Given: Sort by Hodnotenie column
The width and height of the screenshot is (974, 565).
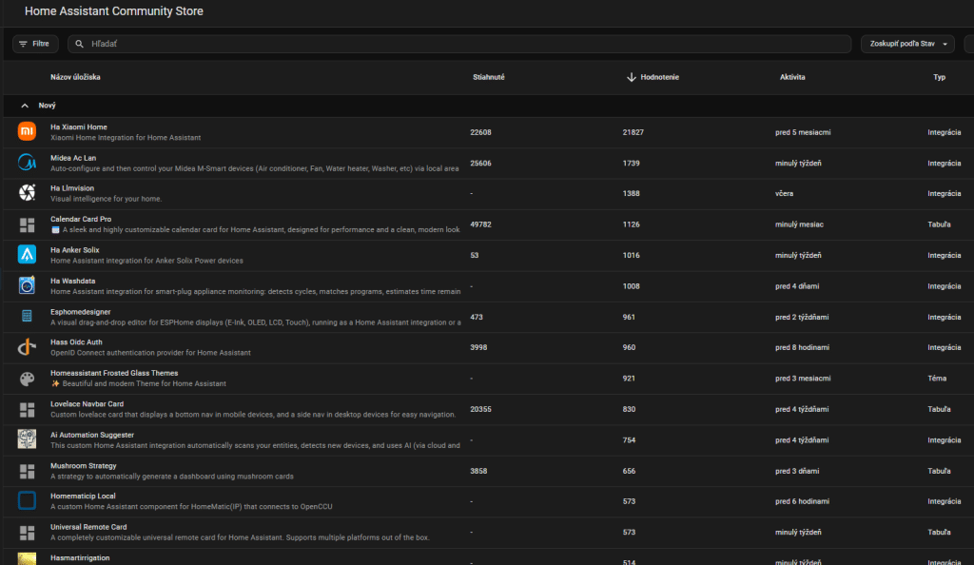Looking at the screenshot, I should coord(660,77).
